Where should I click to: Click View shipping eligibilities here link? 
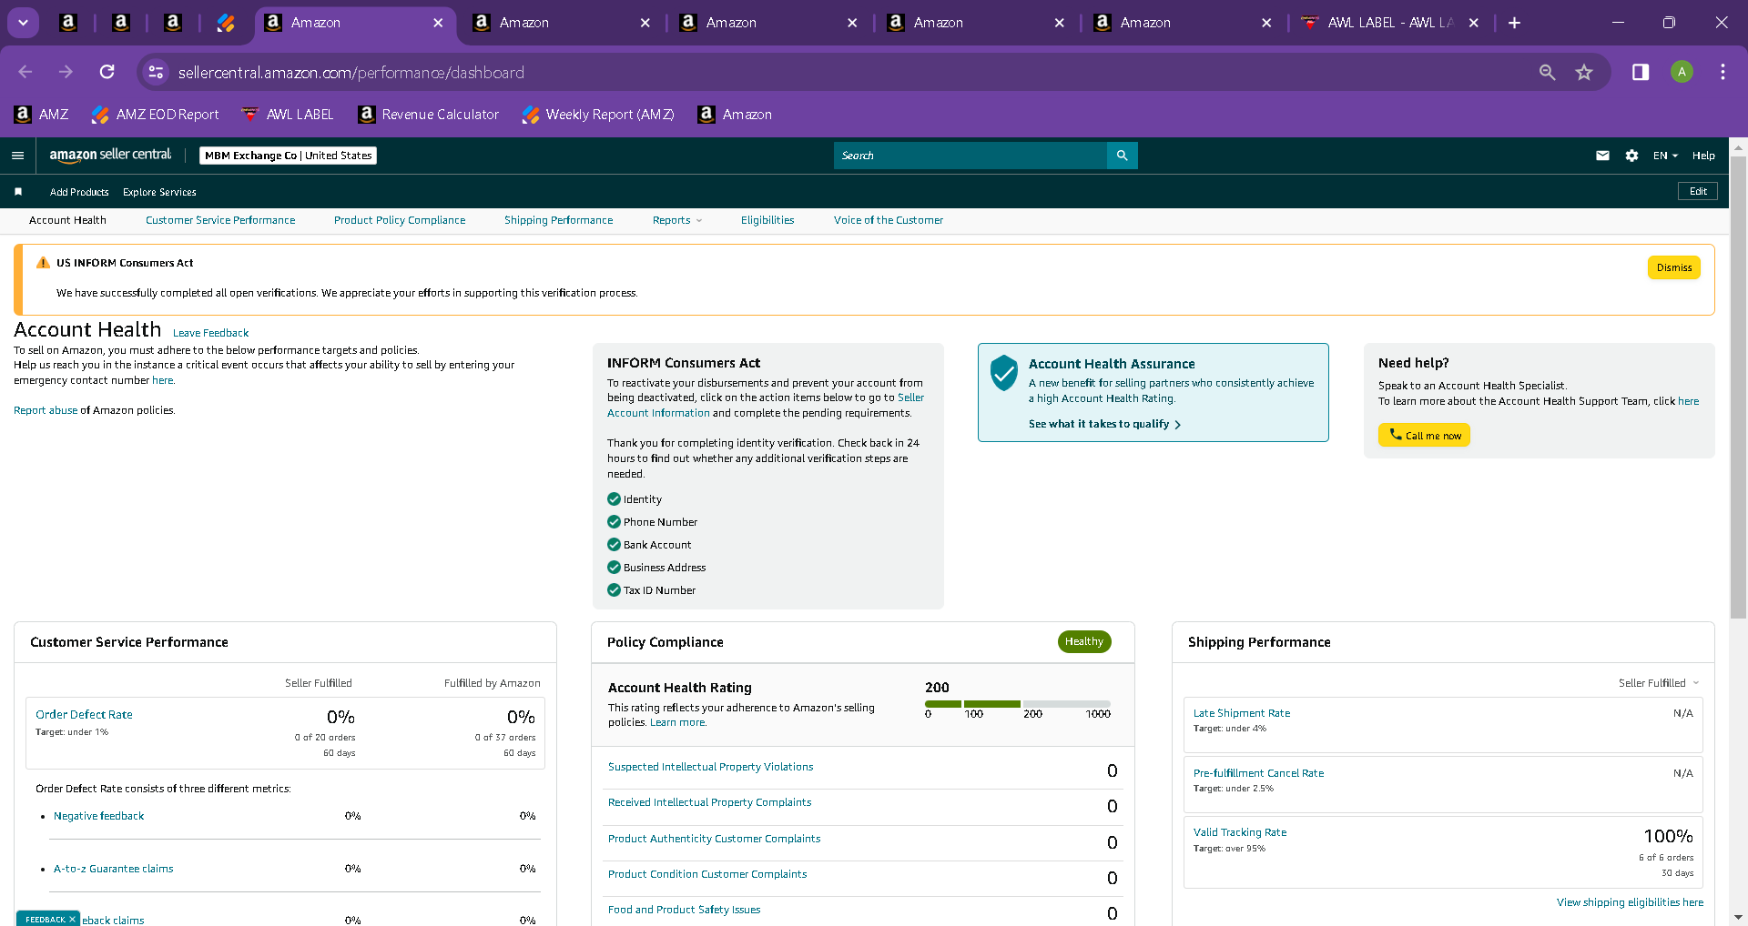click(1630, 902)
